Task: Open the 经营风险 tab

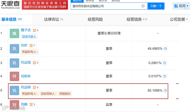Action: 95,19
